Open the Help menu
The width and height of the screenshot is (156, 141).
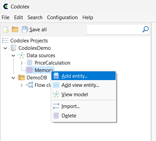[x=88, y=17]
